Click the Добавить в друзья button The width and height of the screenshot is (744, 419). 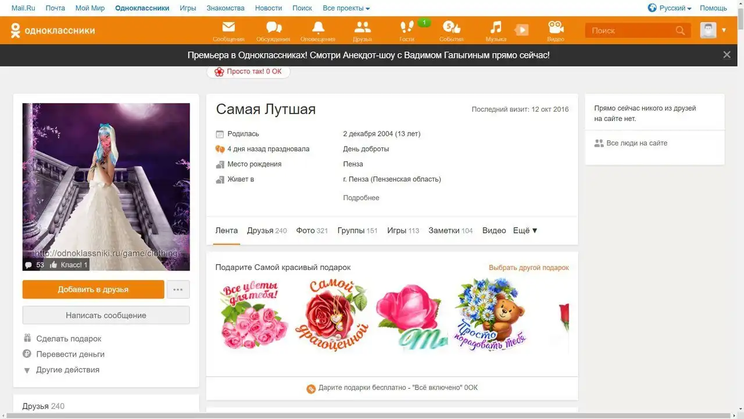click(93, 289)
